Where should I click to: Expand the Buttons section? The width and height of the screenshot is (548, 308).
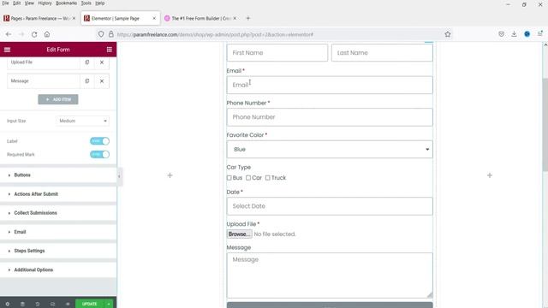58,175
